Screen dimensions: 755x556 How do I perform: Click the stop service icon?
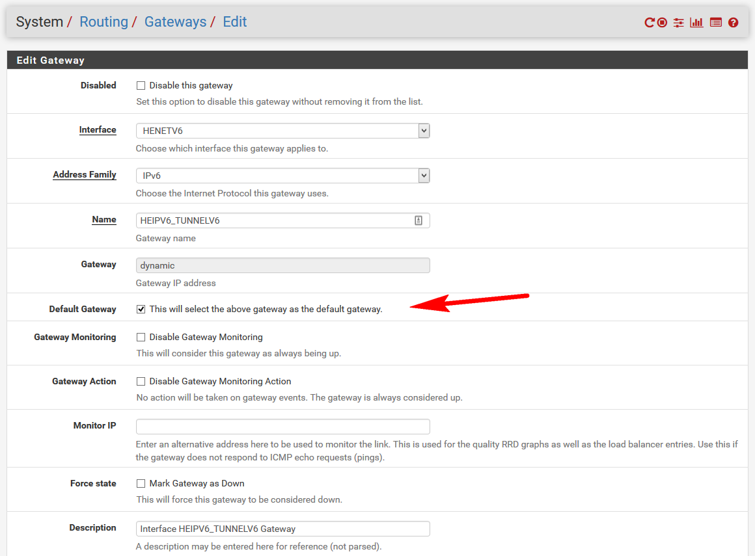tap(662, 23)
